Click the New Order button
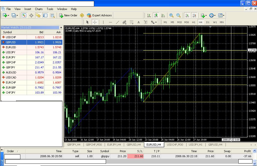The height and width of the screenshot is (166, 257). point(68,15)
